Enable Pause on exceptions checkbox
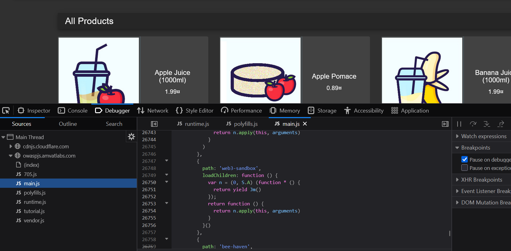Screen dimensions: 511x251 [x=464, y=168]
